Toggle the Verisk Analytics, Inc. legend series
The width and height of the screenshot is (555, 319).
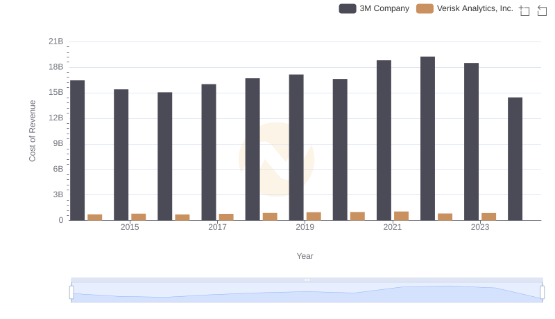(464, 8)
